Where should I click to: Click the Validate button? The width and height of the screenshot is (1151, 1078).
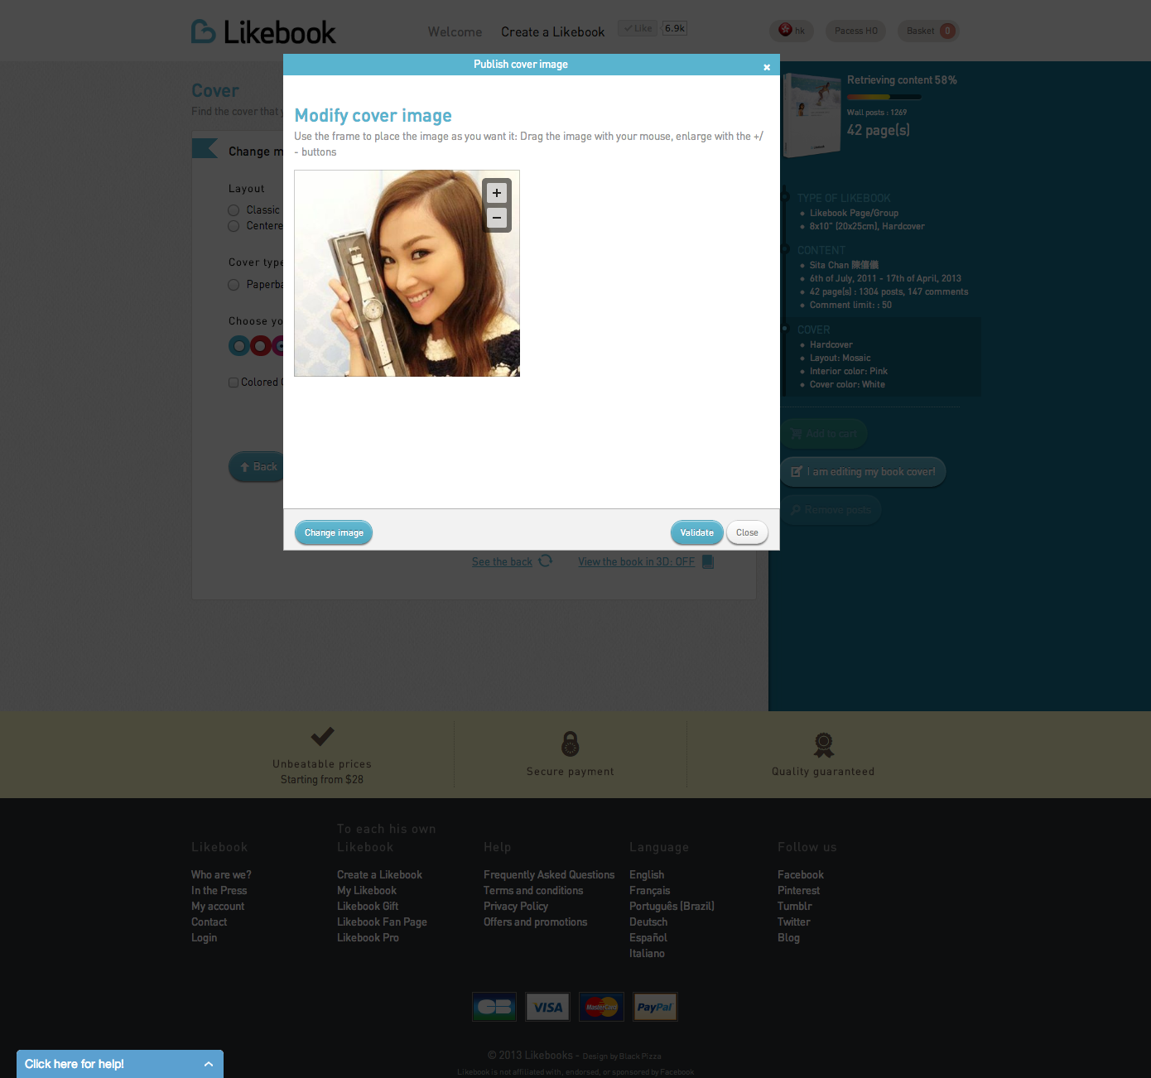696,532
